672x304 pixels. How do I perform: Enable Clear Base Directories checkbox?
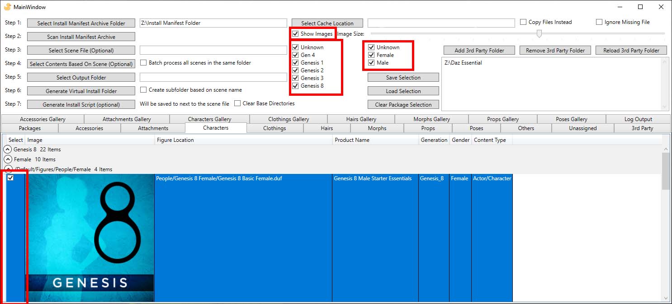pos(237,103)
